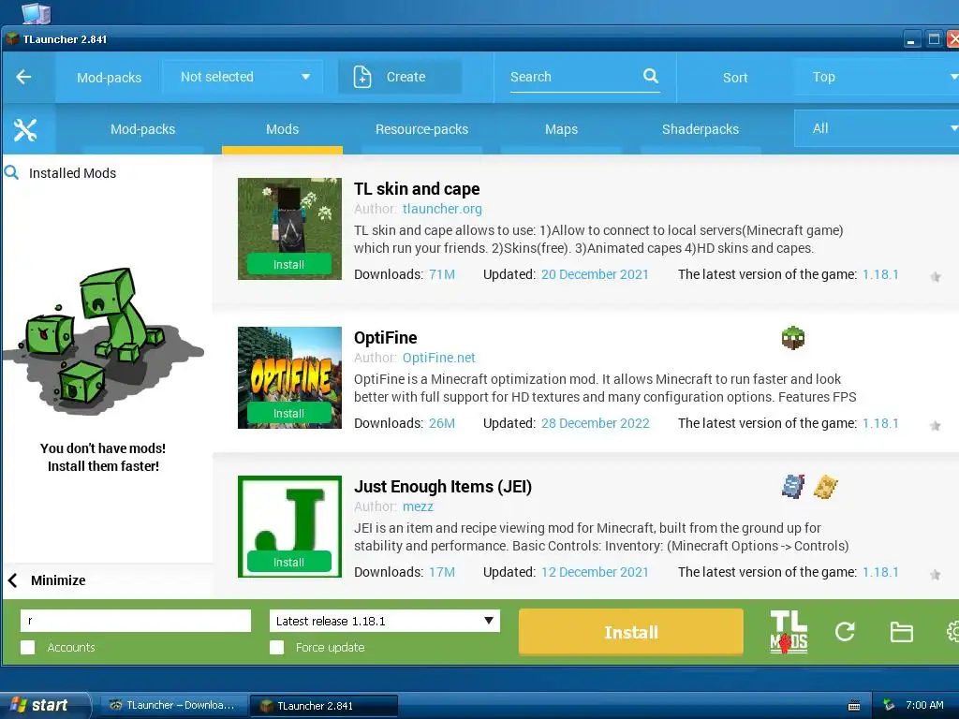Open the tlauncher.org author link
This screenshot has height=719, width=959.
pyautogui.click(x=442, y=209)
